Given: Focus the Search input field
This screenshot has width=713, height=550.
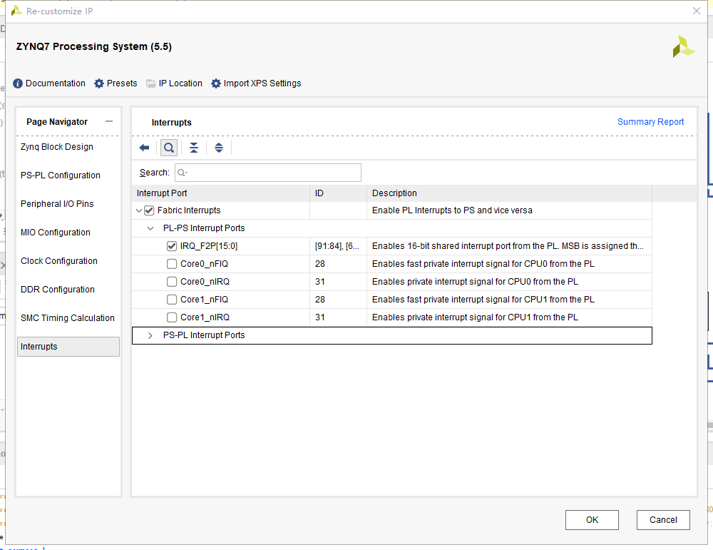Looking at the screenshot, I should (x=268, y=173).
